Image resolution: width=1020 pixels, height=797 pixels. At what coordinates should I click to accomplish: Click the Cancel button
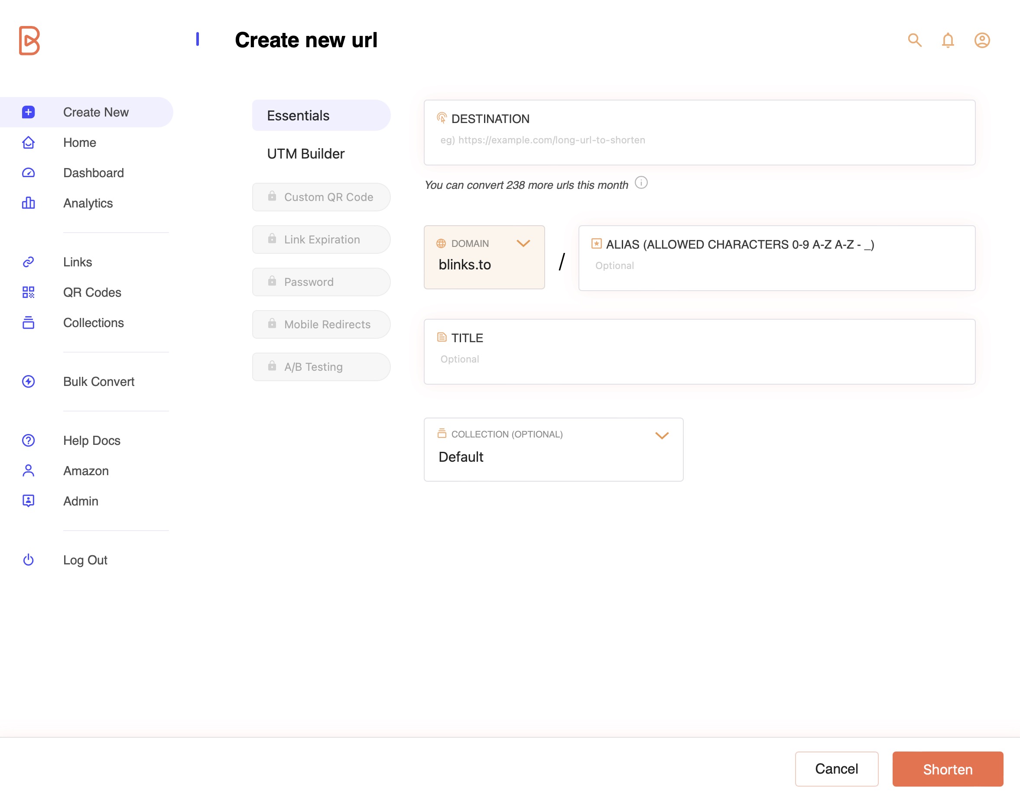[x=836, y=769]
